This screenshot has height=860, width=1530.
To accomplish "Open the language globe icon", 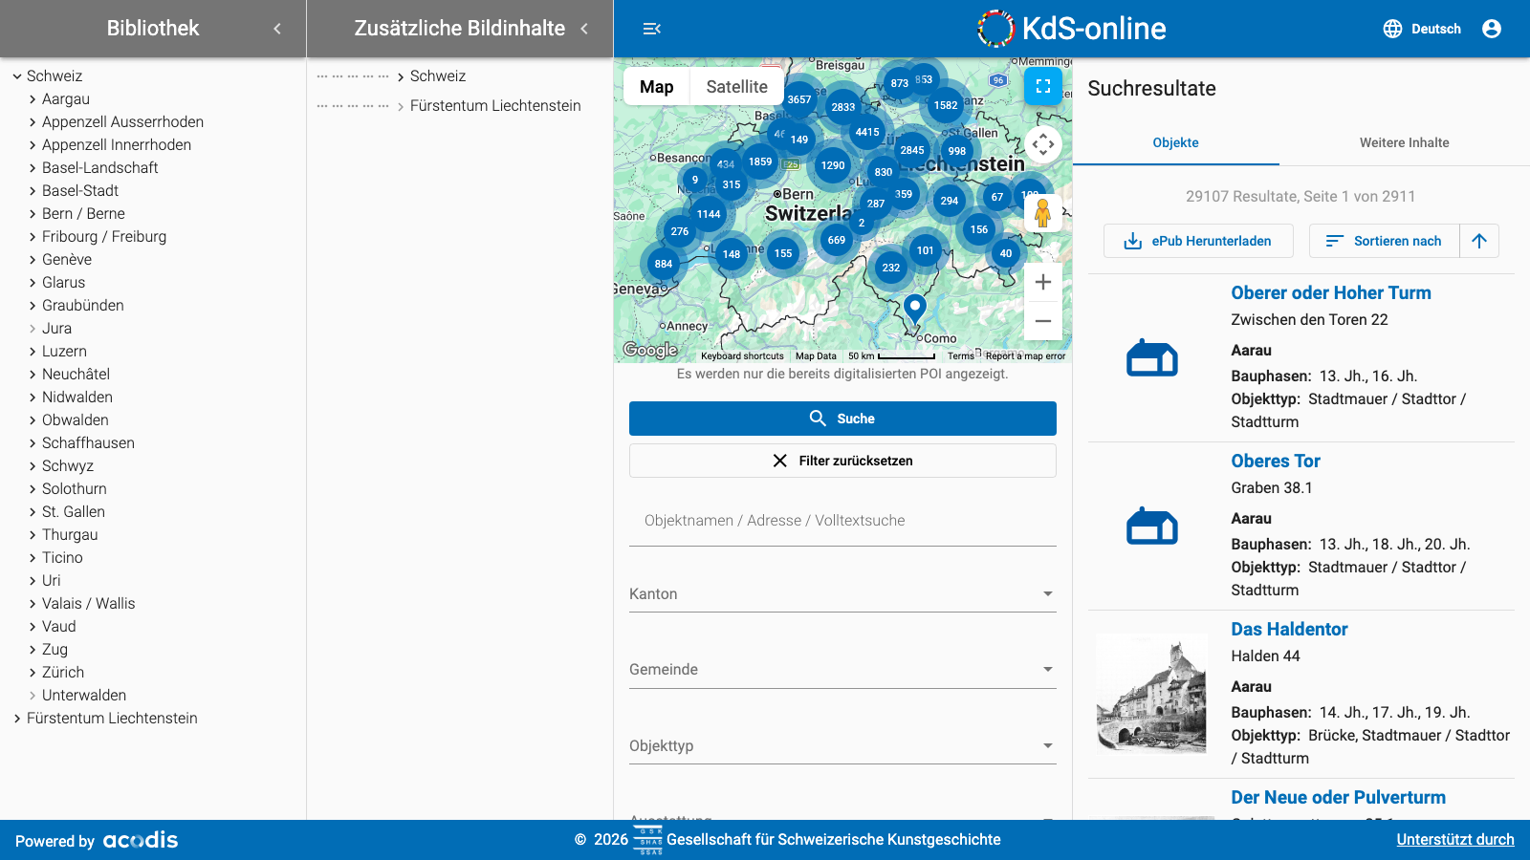I will [x=1391, y=29].
